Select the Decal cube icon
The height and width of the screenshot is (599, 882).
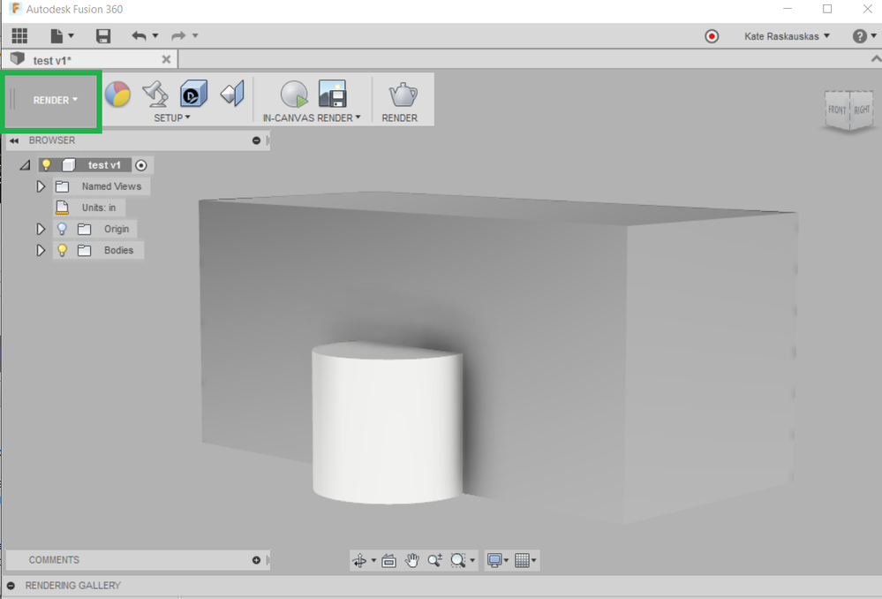tap(193, 94)
